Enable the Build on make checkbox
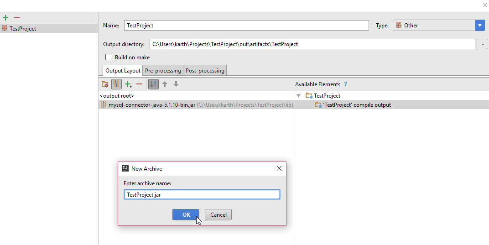 (x=109, y=57)
